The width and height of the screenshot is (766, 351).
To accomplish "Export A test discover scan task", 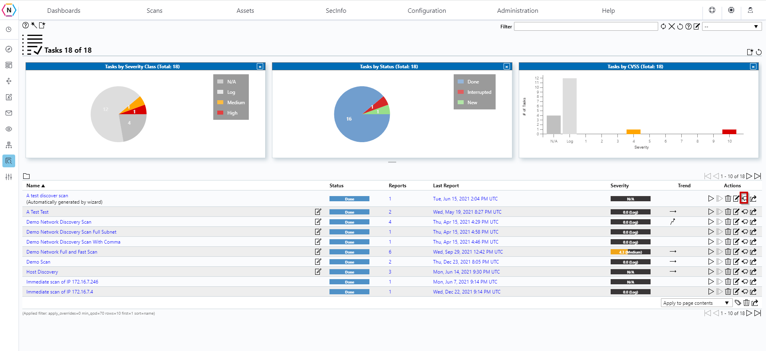I will point(753,198).
